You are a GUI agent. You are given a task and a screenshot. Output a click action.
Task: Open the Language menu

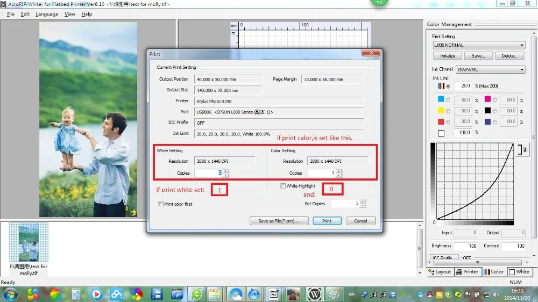[x=47, y=14]
